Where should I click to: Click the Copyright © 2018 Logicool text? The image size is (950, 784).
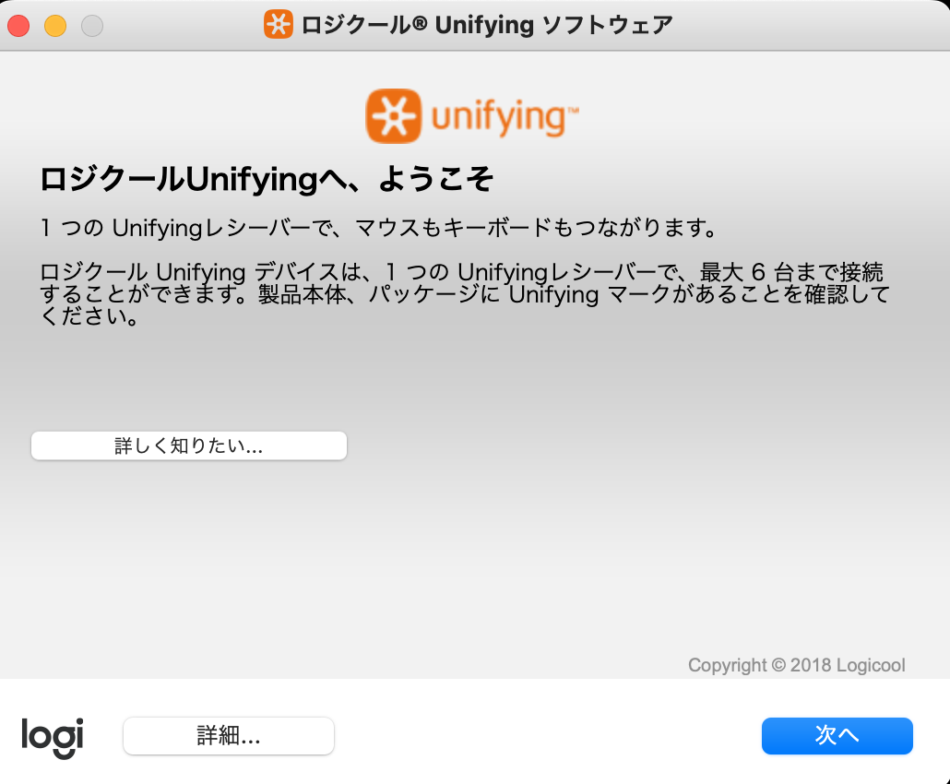pos(796,665)
